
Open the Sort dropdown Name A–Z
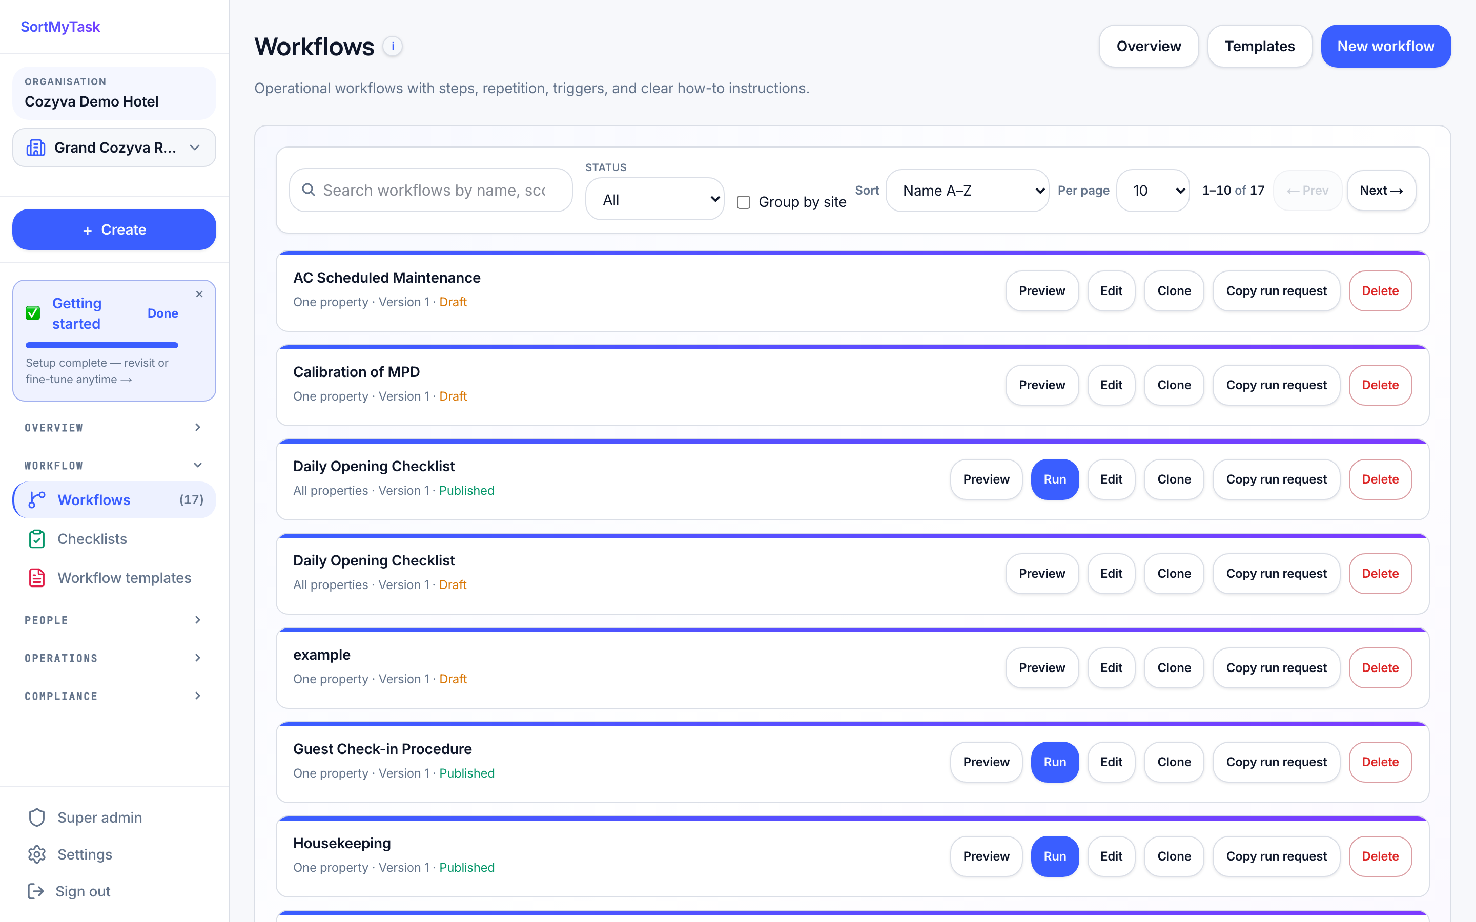tap(967, 190)
